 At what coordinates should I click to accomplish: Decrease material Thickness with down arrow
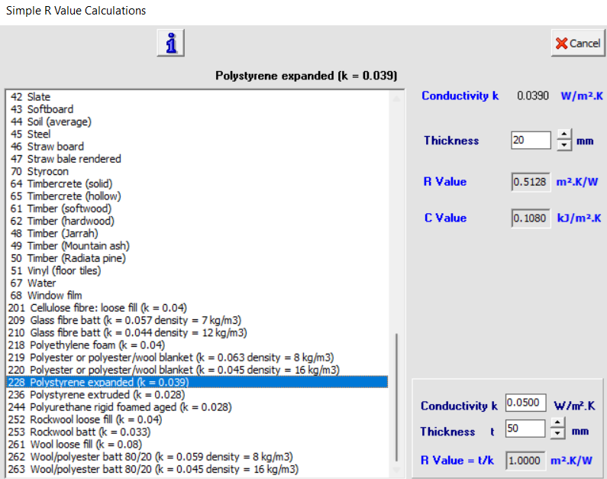tap(563, 145)
